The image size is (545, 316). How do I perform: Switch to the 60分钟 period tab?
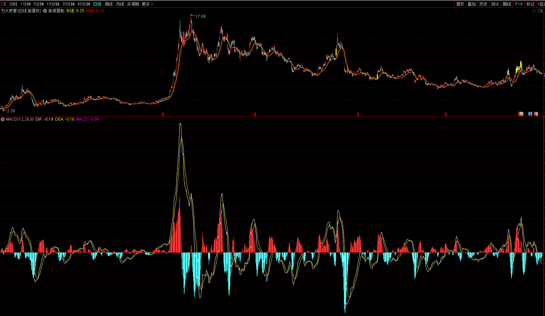pos(84,4)
